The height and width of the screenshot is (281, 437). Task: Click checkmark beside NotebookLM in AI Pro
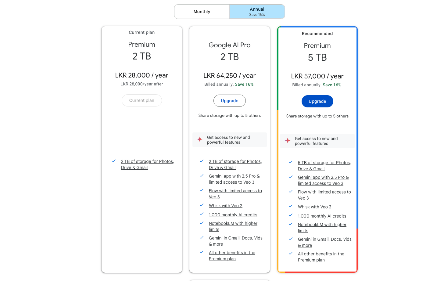(x=202, y=223)
